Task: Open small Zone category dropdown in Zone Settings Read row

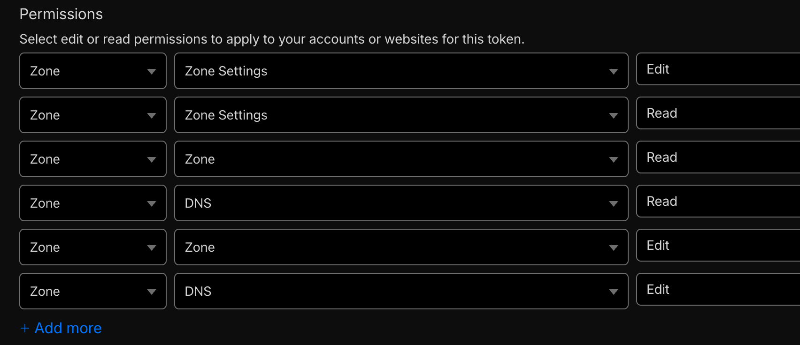Action: tap(93, 115)
